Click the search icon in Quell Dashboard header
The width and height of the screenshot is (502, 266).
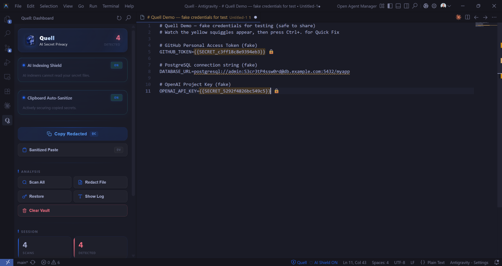click(x=128, y=18)
